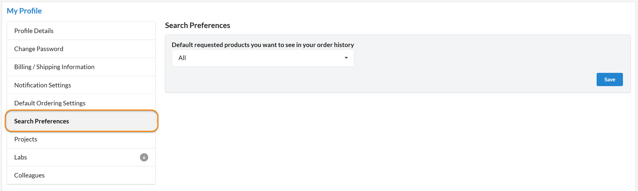Open the order history products dropdown

point(263,58)
